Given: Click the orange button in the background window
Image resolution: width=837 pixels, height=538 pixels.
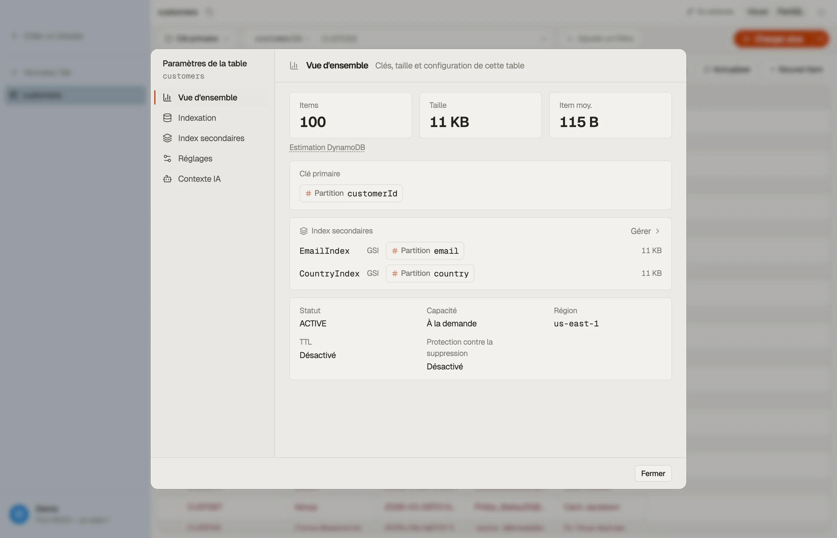Looking at the screenshot, I should coord(781,39).
